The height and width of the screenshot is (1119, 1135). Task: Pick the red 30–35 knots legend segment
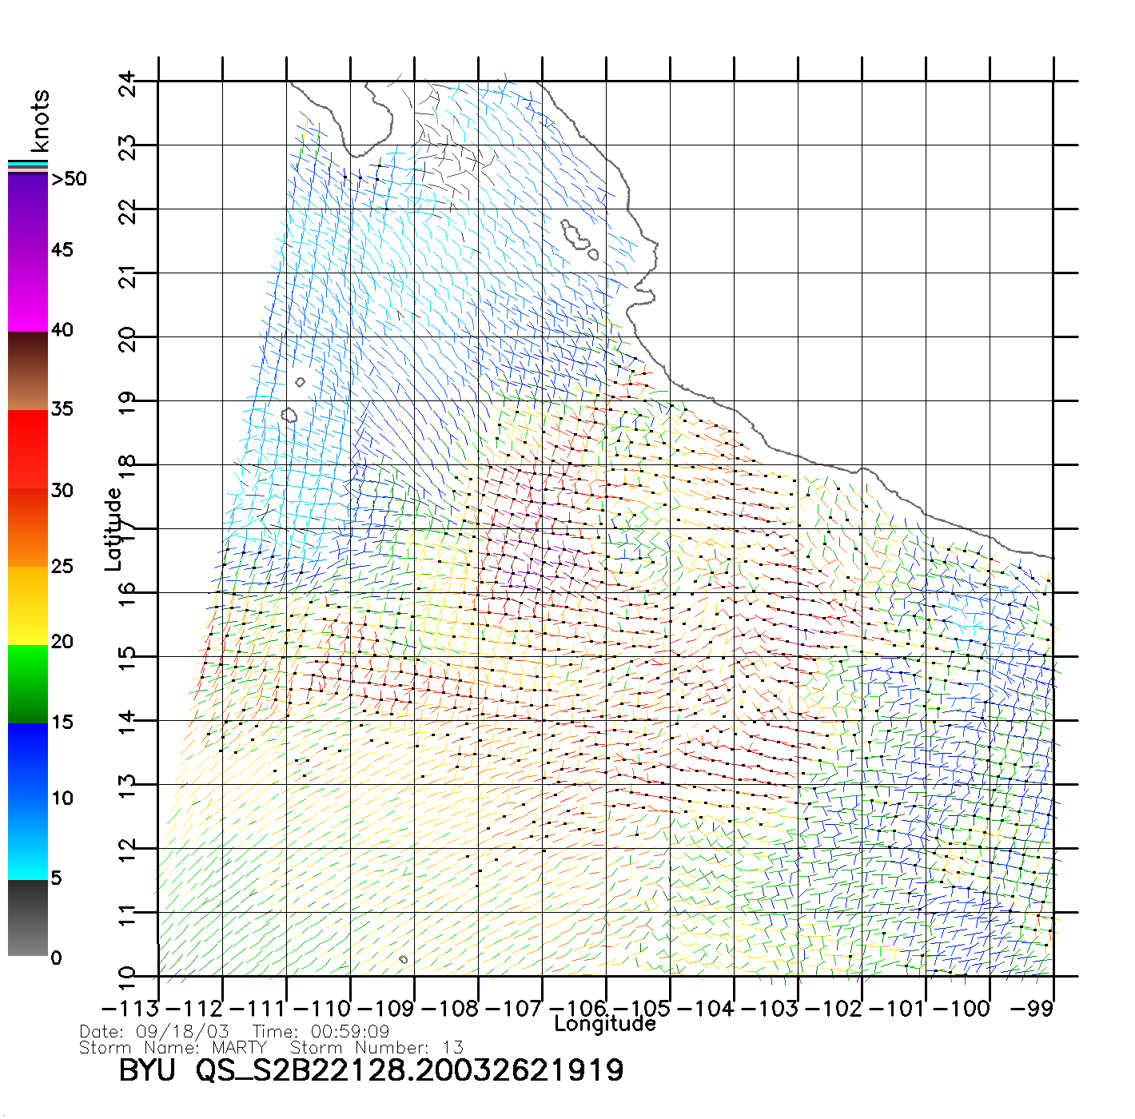click(28, 449)
